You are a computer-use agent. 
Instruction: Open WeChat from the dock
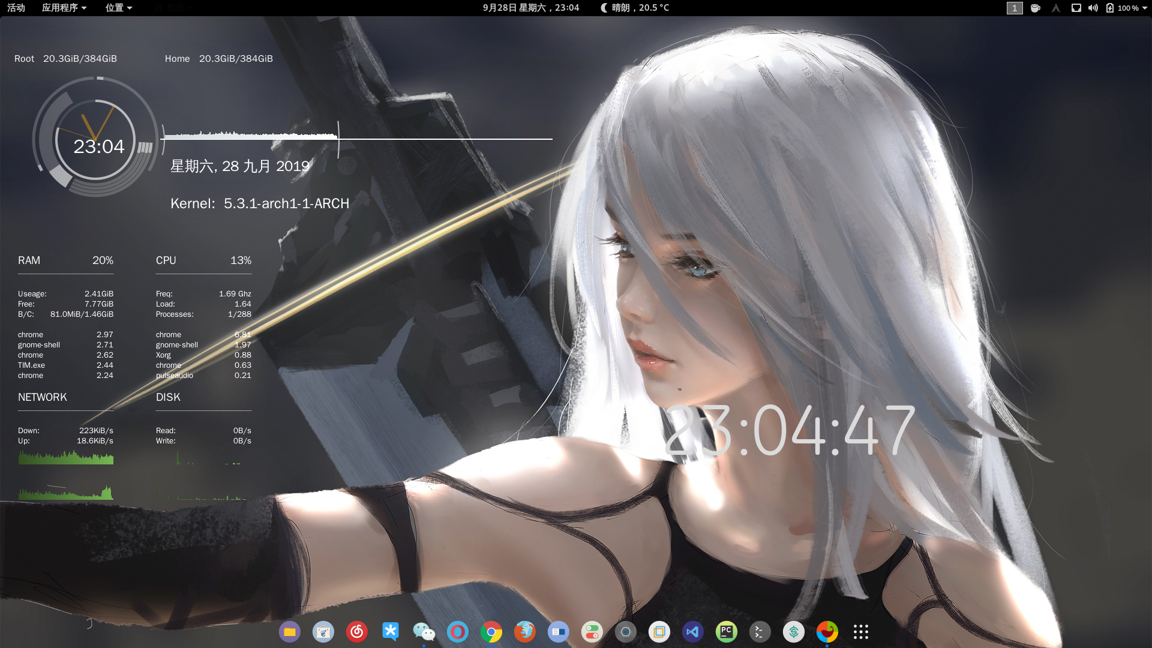pyautogui.click(x=424, y=632)
